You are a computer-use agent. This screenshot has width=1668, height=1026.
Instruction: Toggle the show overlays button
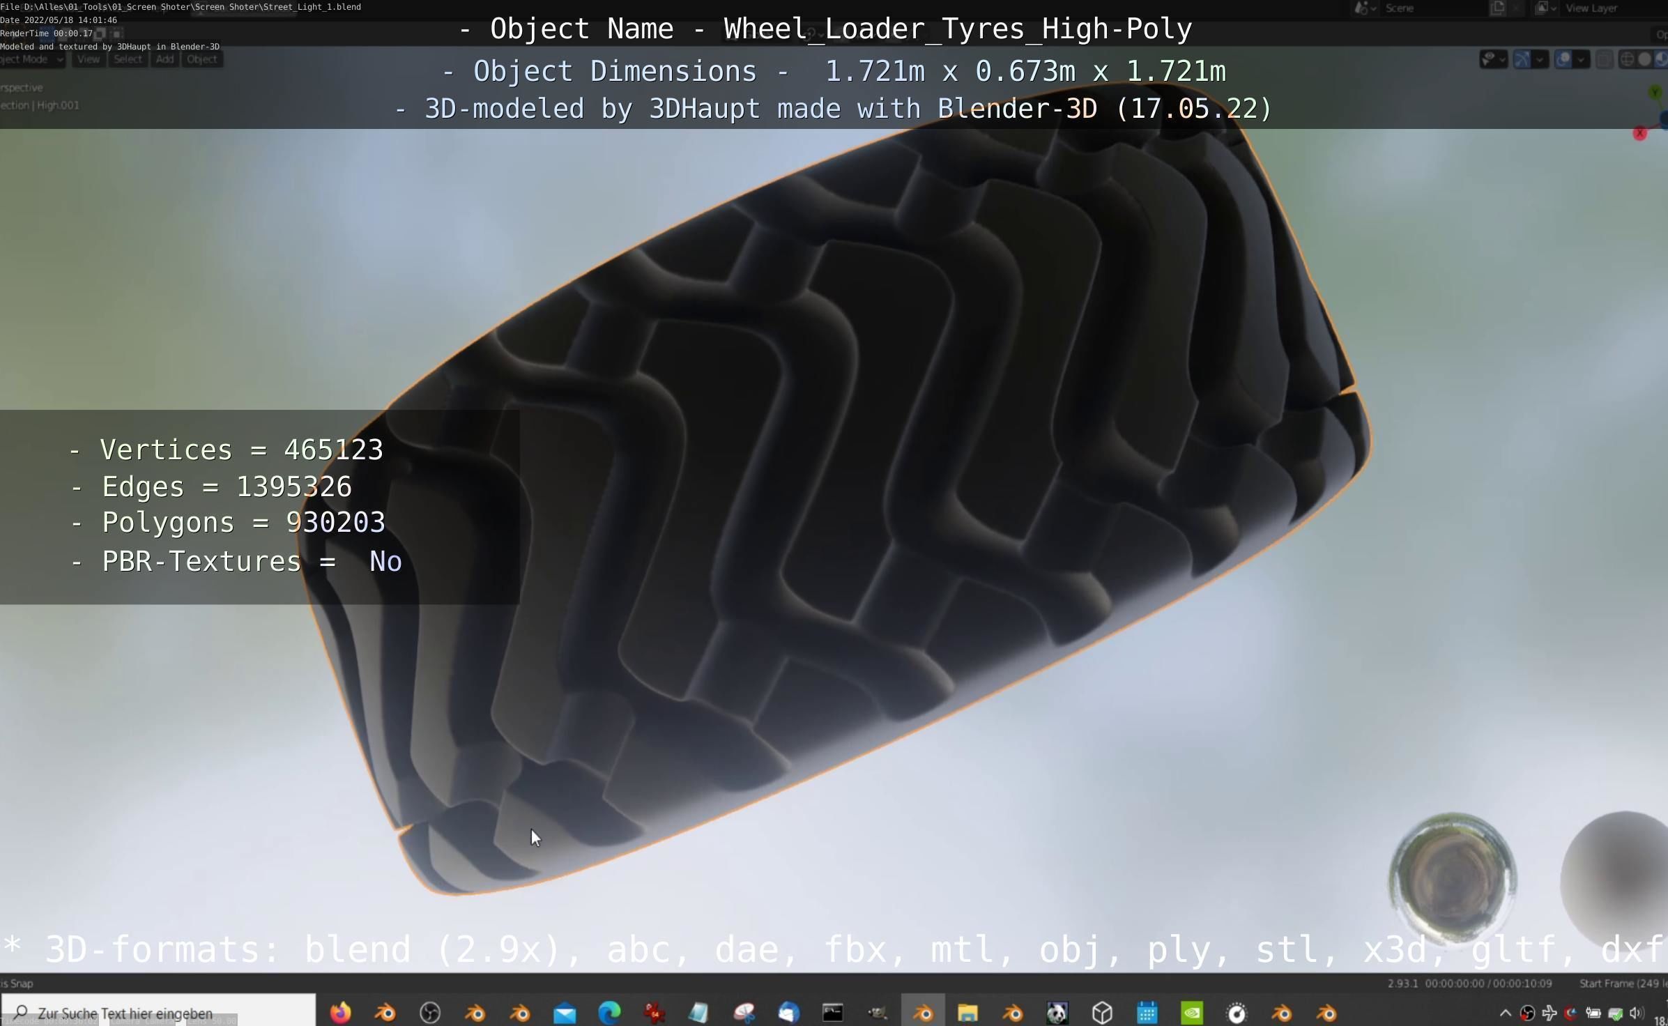(x=1563, y=59)
